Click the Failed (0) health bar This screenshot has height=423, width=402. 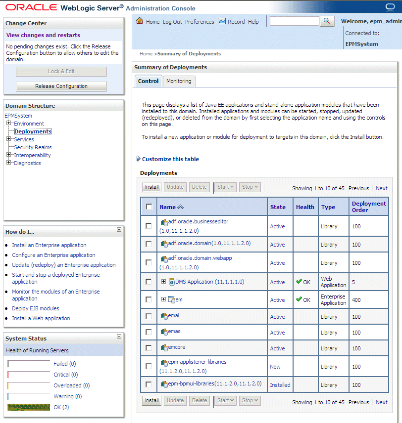(29, 364)
